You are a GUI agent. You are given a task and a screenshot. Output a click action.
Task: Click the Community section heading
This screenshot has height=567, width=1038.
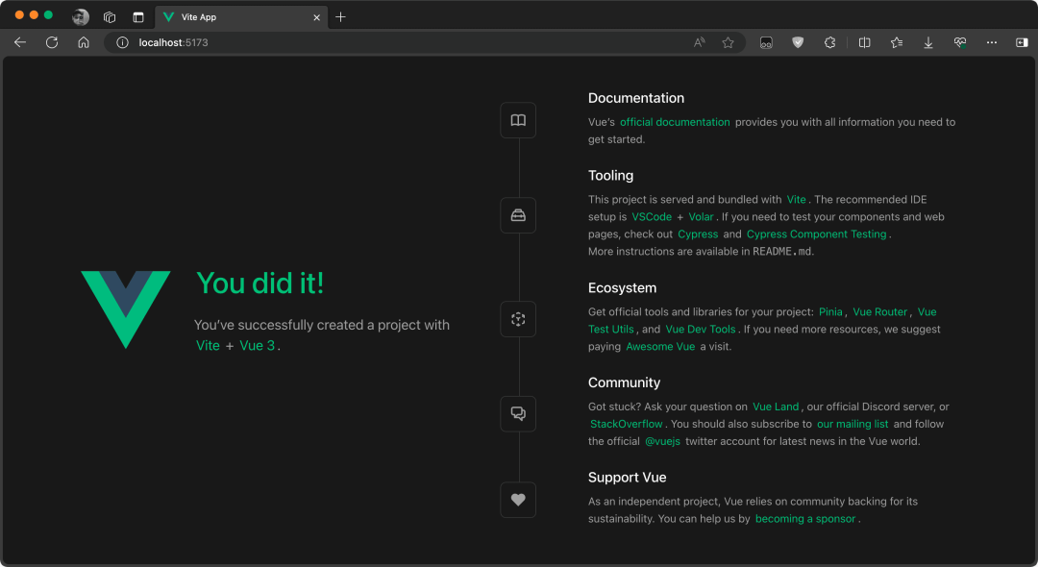tap(625, 382)
